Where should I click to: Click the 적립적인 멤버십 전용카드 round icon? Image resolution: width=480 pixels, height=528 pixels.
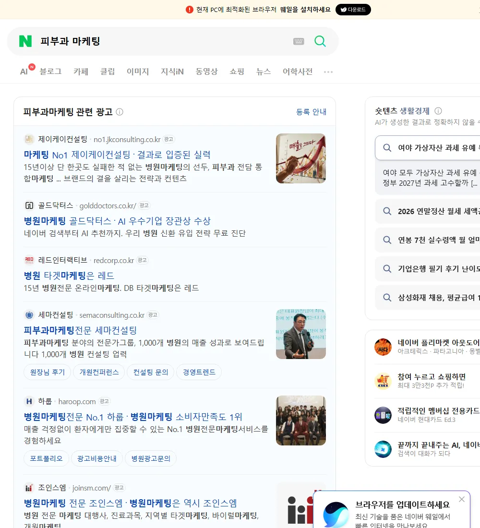tap(383, 415)
